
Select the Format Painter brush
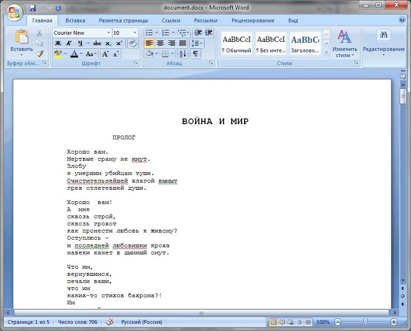[x=39, y=54]
